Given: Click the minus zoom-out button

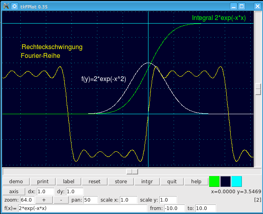Looking at the screenshot, I should tap(61, 200).
